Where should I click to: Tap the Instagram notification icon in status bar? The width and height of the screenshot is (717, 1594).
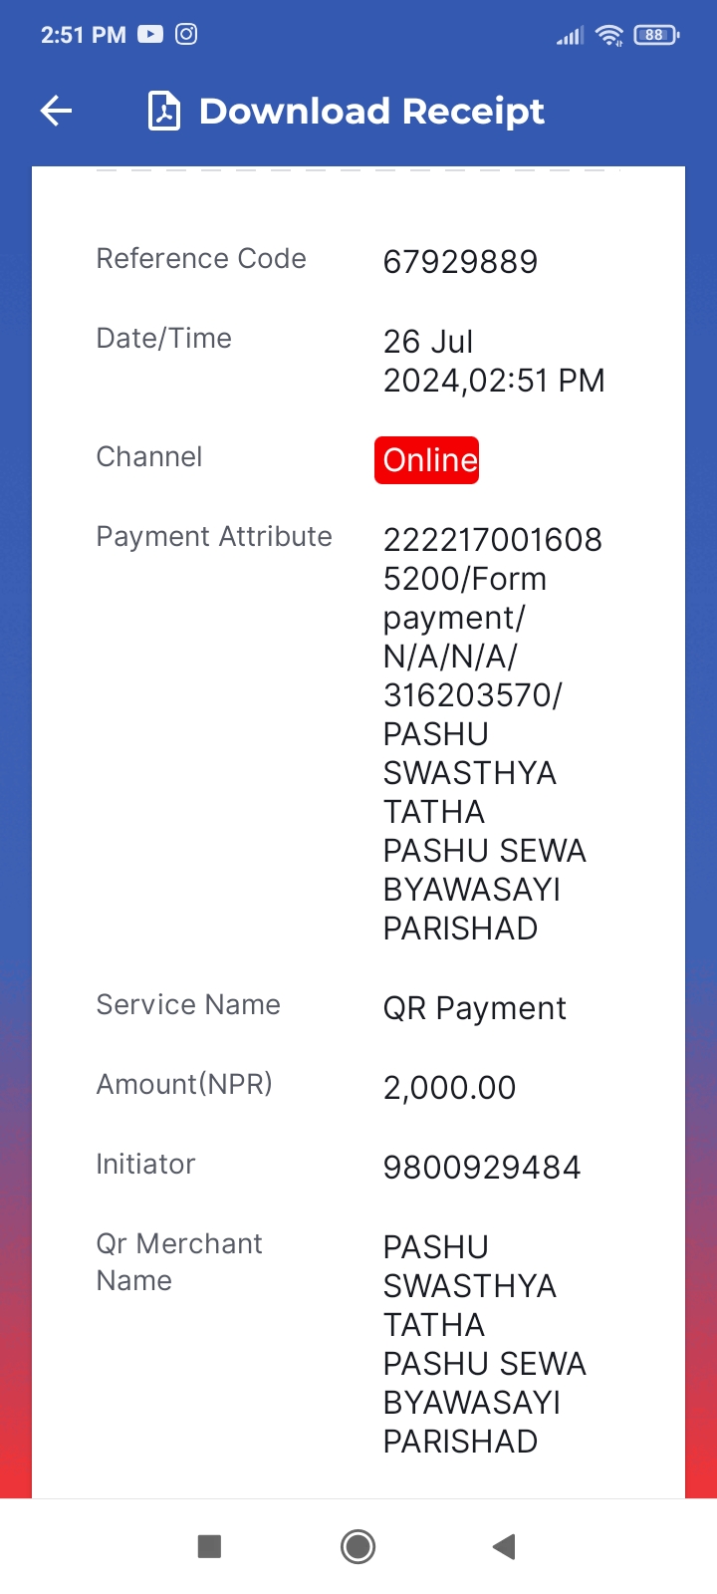tap(186, 34)
